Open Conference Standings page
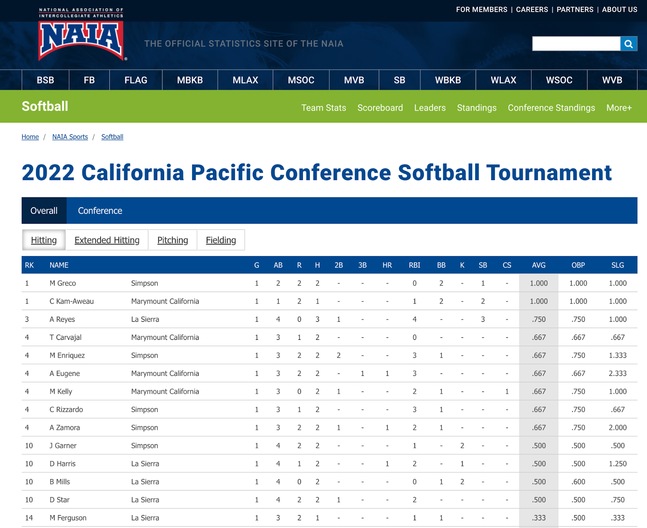Screen dimensions: 647x528 tap(551, 108)
